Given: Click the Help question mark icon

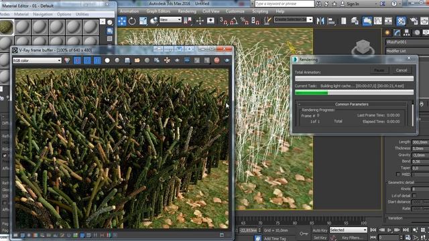Looking at the screenshot, I should click(x=394, y=4).
